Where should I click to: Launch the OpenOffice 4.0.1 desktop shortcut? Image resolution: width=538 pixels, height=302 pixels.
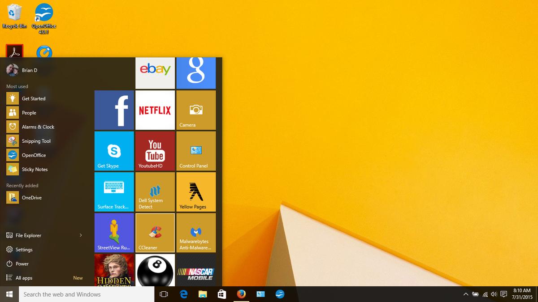(x=43, y=19)
